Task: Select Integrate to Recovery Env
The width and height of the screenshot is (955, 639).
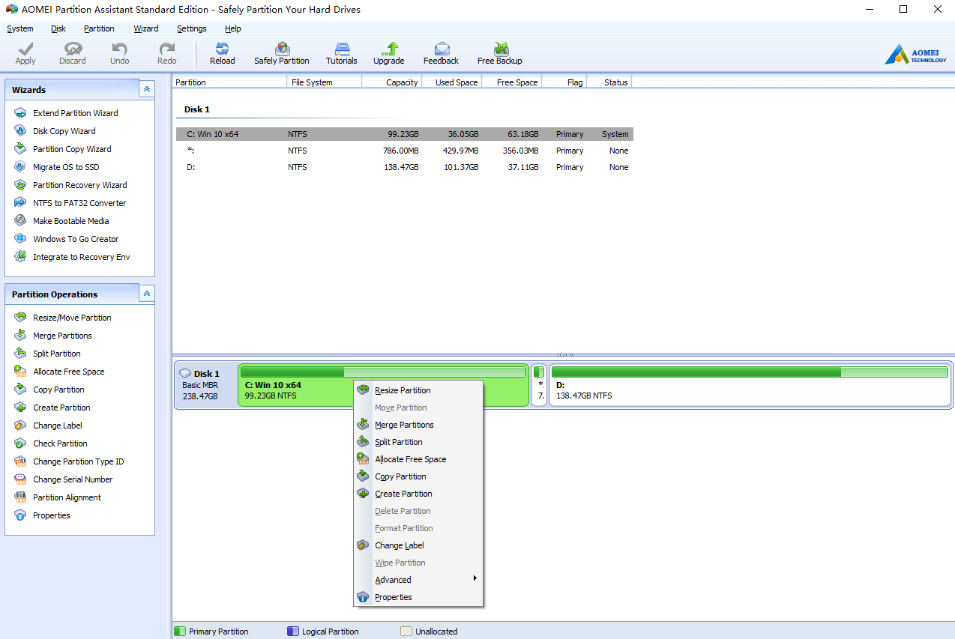Action: [x=81, y=257]
